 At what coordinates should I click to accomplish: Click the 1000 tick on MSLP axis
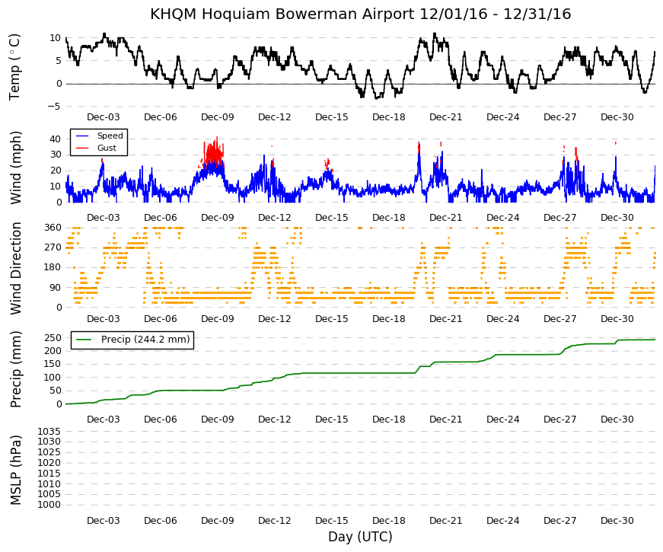[49, 505]
